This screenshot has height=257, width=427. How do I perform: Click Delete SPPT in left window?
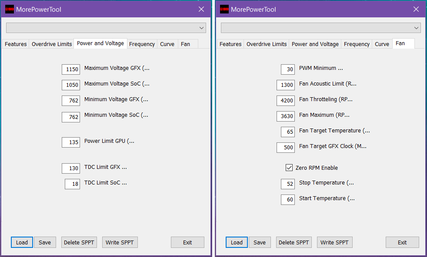click(79, 242)
